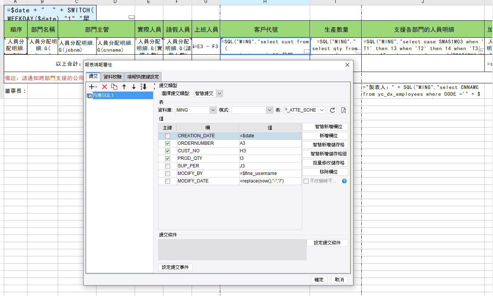Toggle primary key checkbox for SUP_PER
Image resolution: width=493 pixels, height=296 pixels.
(x=167, y=166)
